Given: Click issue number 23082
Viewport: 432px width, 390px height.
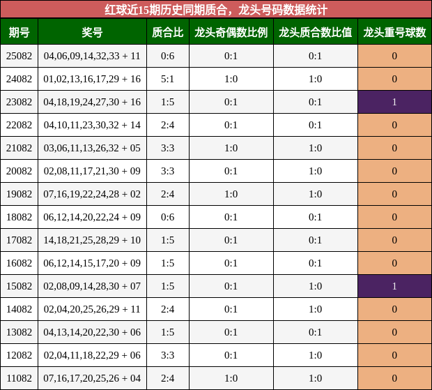Looking at the screenshot, I should point(19,102).
